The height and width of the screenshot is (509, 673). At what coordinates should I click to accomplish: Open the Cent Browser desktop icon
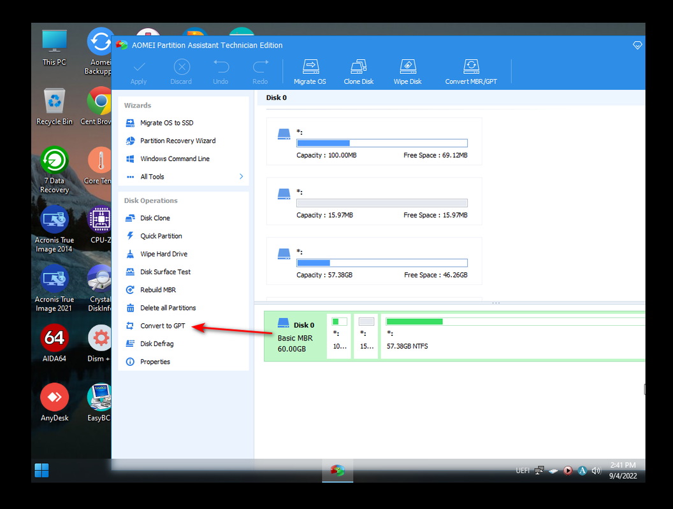(x=98, y=107)
